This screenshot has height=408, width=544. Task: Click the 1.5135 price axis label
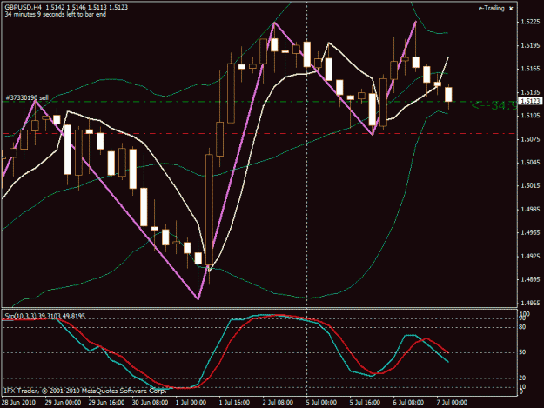pyautogui.click(x=530, y=92)
